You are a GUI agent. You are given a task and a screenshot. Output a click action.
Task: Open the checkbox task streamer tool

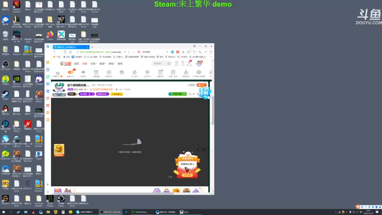160,73
